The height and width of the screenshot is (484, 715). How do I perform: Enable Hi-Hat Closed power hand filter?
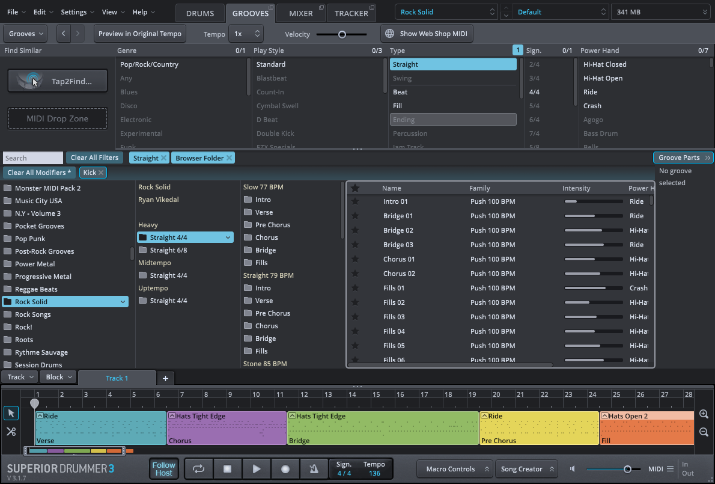pos(604,64)
